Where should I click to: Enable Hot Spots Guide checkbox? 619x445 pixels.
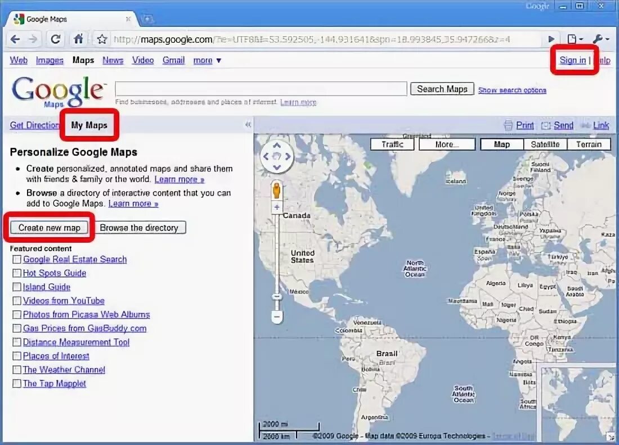click(x=16, y=273)
